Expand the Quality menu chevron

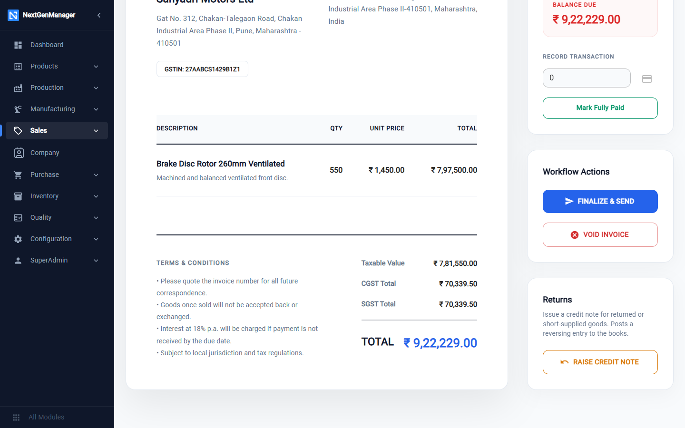pos(96,217)
